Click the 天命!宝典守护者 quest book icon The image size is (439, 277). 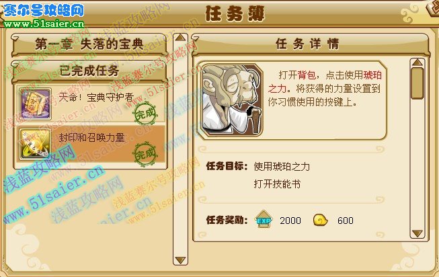coord(35,104)
